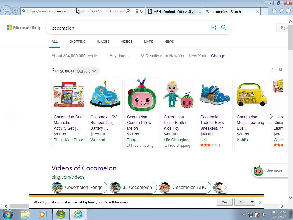Click the Sign in button
Image resolution: width=293 pixels, height=220 pixels.
[282, 27]
